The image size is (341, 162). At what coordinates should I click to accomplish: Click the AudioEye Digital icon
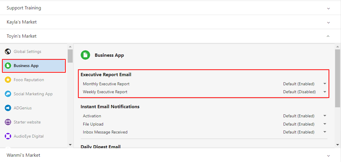pyautogui.click(x=8, y=136)
